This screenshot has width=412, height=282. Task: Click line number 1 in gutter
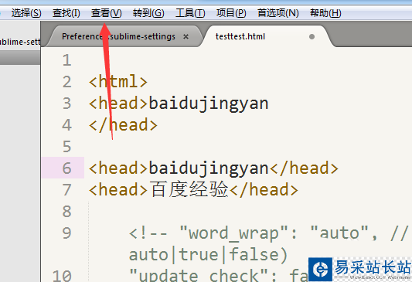click(x=67, y=60)
